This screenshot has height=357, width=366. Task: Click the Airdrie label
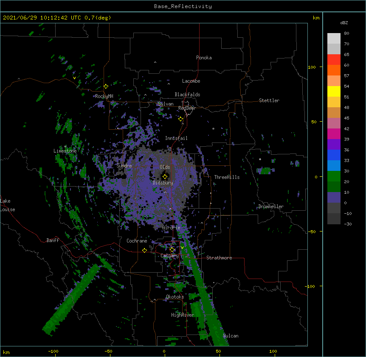pos(172,228)
